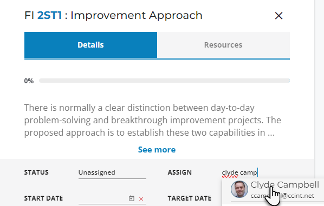Image resolution: width=324 pixels, height=206 pixels.
Task: Expand description with See more
Action: coord(157,150)
